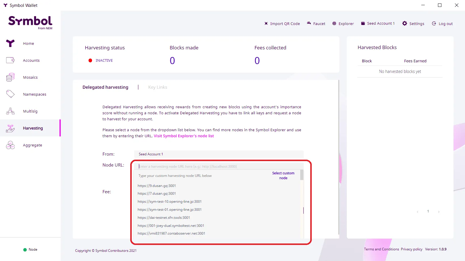Click the node list dropdown scrollbar

(302, 175)
